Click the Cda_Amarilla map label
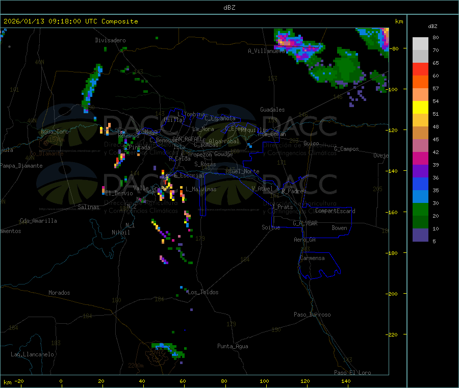The image size is (459, 388). tap(38, 221)
